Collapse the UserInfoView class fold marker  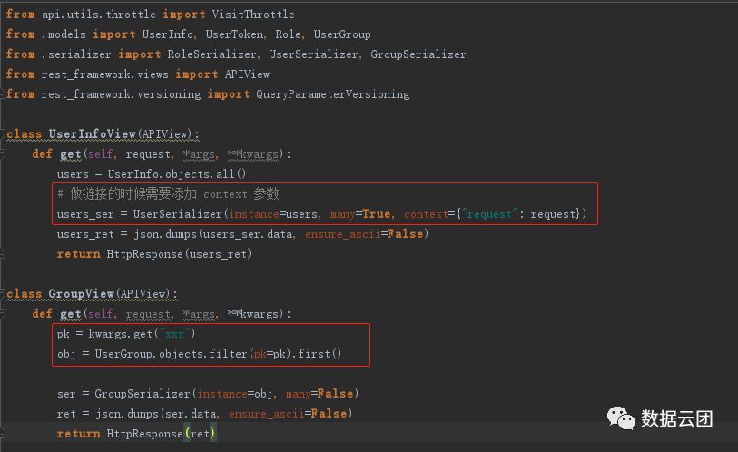click(x=5, y=134)
